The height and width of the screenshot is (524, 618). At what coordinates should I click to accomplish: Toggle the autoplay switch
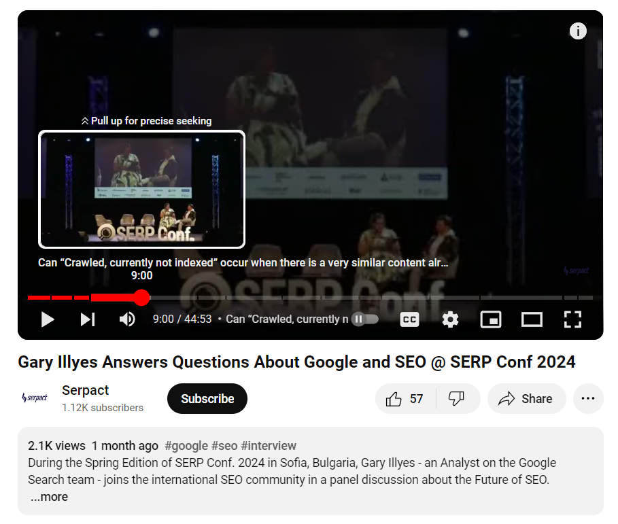pos(365,319)
